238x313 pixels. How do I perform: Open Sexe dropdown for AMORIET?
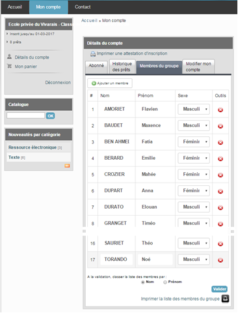(194, 109)
